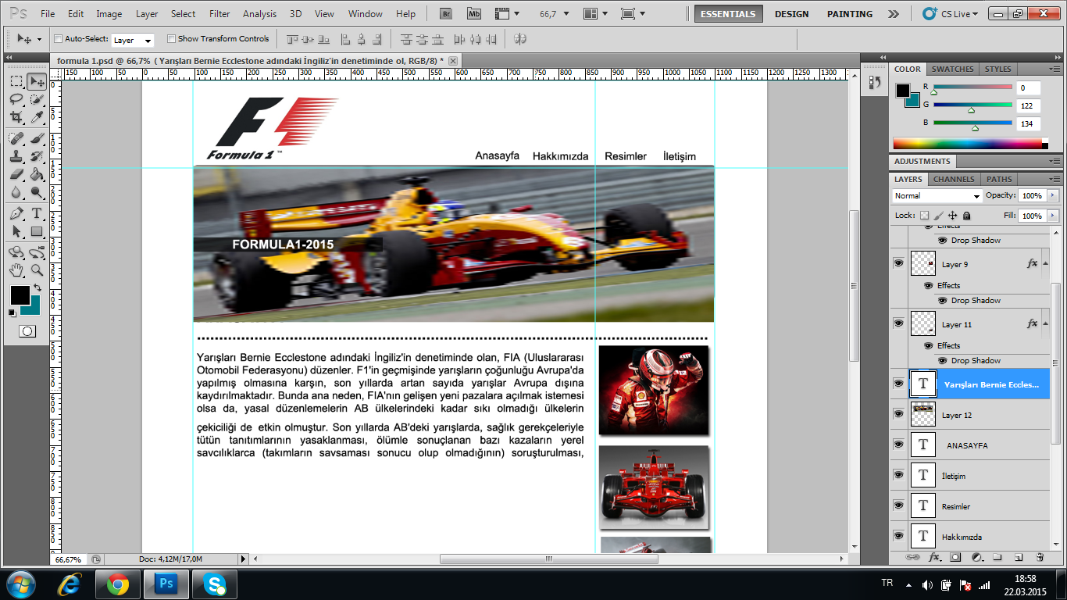Collapse Layer 11 effects list

pyautogui.click(x=1045, y=324)
